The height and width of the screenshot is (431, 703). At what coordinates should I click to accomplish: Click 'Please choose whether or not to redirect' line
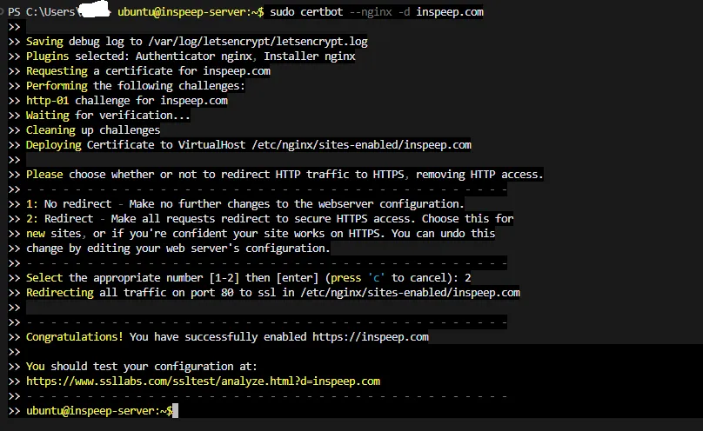(285, 175)
